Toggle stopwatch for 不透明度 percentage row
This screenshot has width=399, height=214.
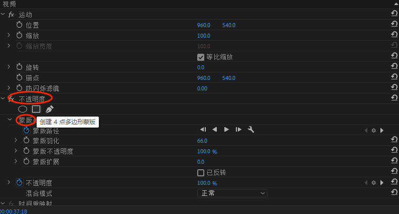[20, 183]
